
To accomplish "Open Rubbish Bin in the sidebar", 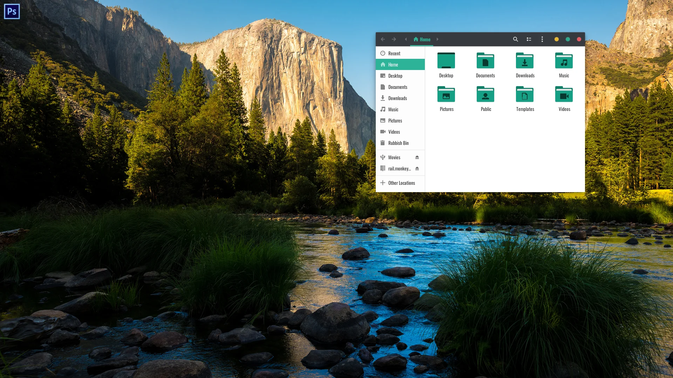I will point(400,143).
